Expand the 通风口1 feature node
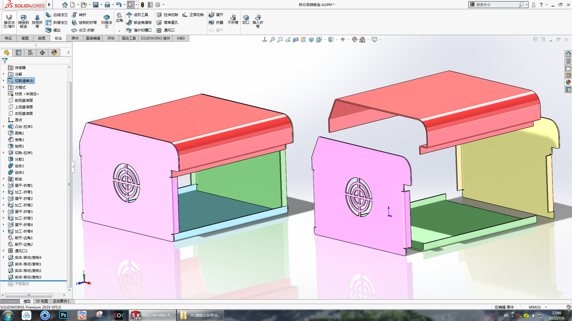The height and width of the screenshot is (321, 572). point(4,251)
